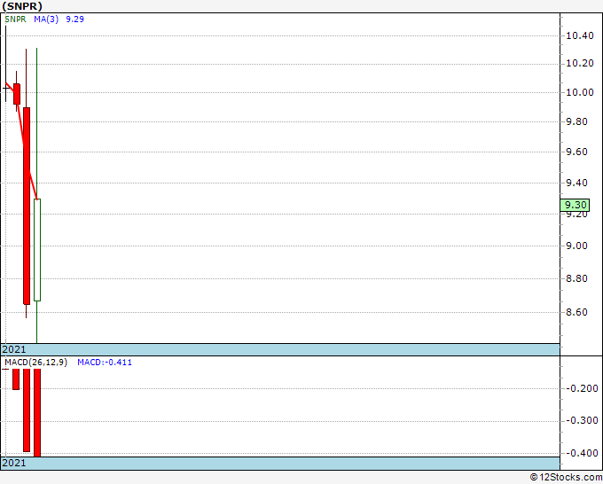Click the hollow green candlestick body

(x=37, y=250)
